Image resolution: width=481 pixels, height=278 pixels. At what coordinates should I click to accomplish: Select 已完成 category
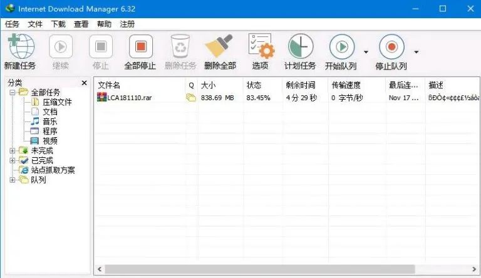[42, 160]
